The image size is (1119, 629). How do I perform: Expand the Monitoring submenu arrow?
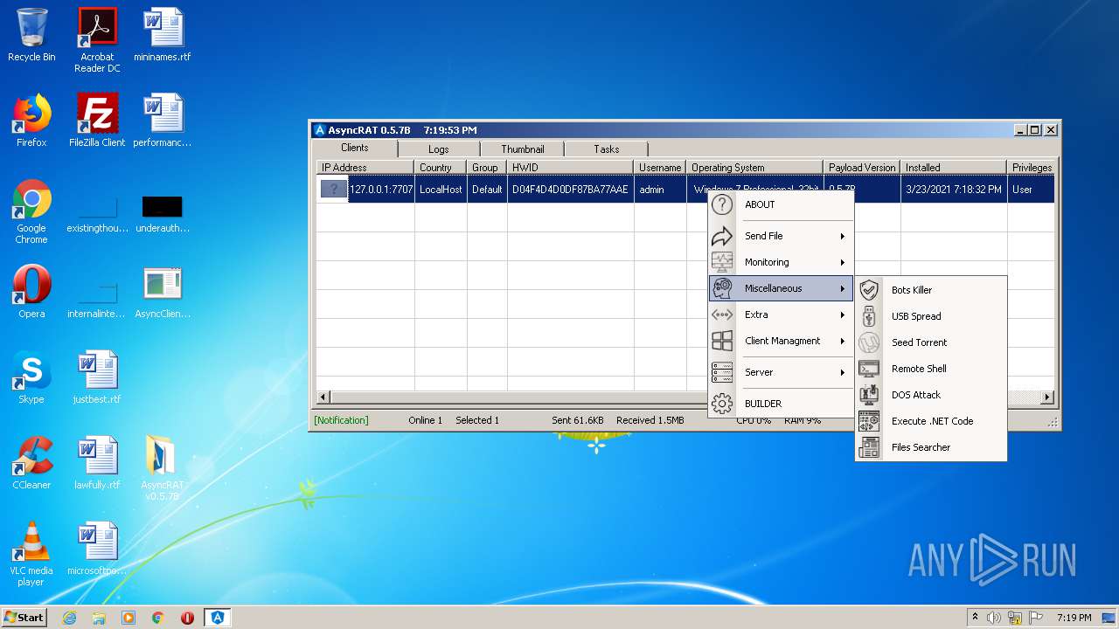843,262
